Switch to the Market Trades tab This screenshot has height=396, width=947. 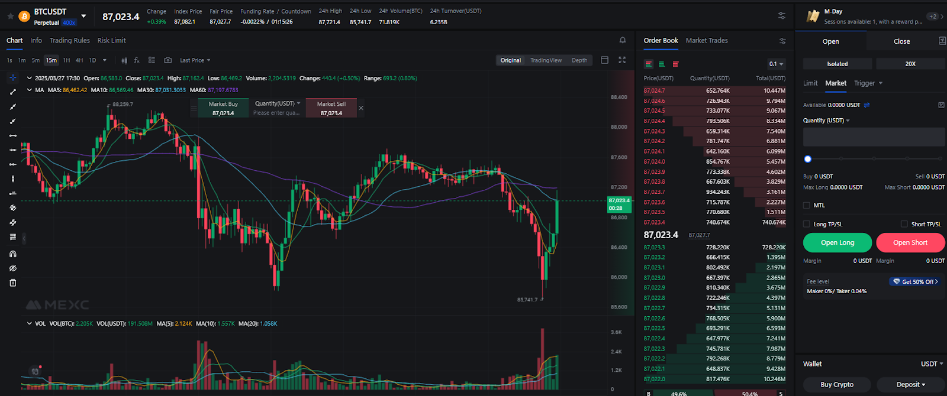pos(707,41)
